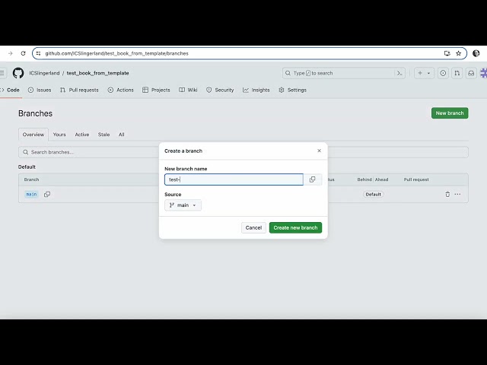Viewport: 487px width, 365px height.
Task: Open the main branch more options menu
Action: pyautogui.click(x=457, y=195)
